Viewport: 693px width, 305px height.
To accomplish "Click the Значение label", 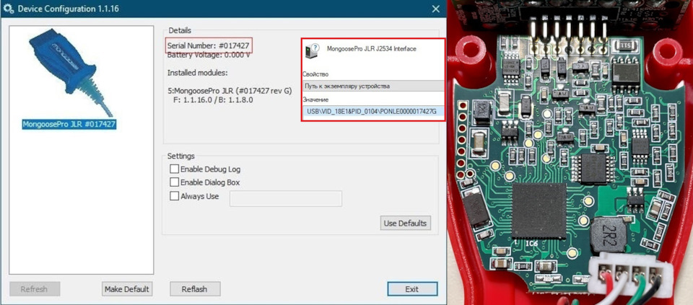I will click(x=315, y=100).
